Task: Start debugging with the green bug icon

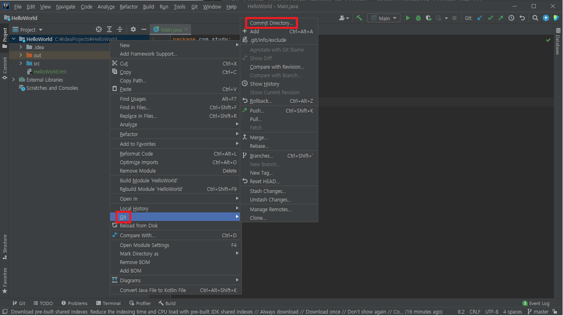Action: 418,18
